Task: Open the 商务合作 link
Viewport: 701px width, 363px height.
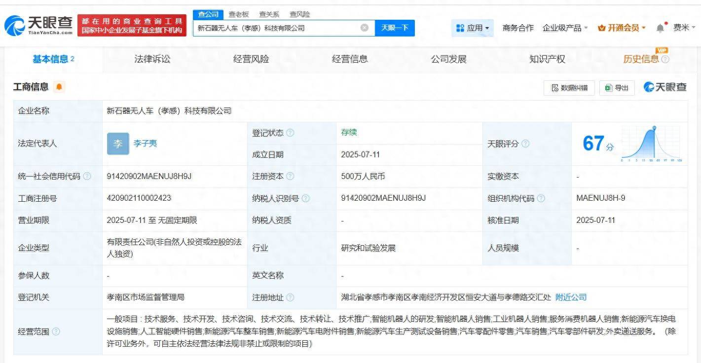Action: tap(518, 28)
